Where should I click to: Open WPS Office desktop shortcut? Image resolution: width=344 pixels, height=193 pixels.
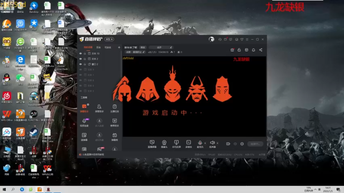7,115
